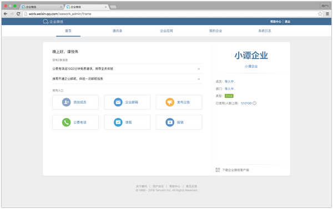Screen dimensions: 333x209
Task: Click the 部门 导入中 link
Action: pos(230,89)
